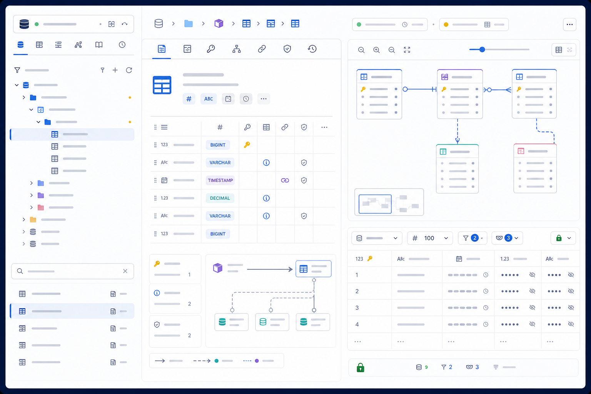Click the plus icon above the schema tree
The height and width of the screenshot is (394, 591).
pyautogui.click(x=115, y=70)
